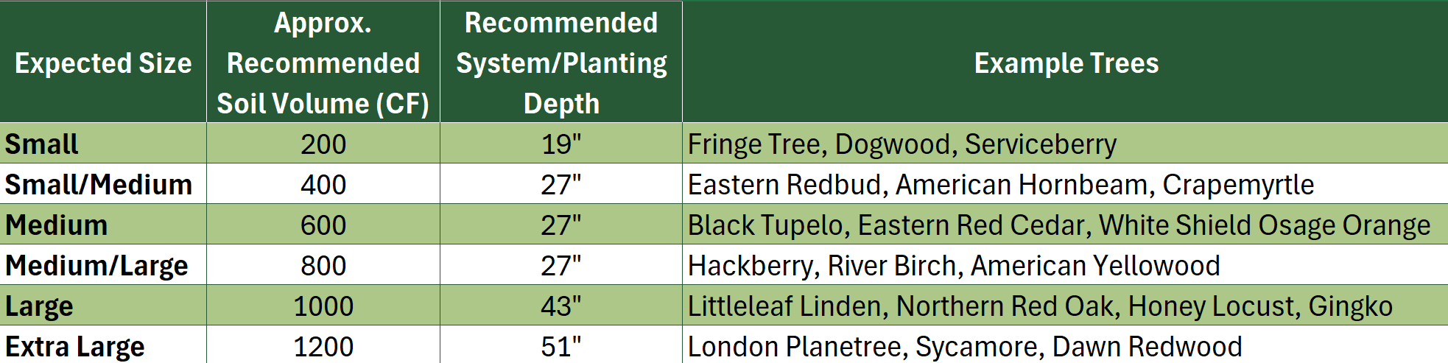Screen dimensions: 1448x363
Task: Click the Fringe Tree, Dogwood, Serviceberry cell
Action: [1065, 143]
